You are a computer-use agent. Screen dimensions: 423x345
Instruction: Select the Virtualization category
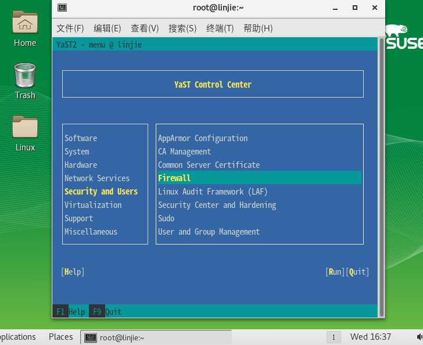click(93, 205)
